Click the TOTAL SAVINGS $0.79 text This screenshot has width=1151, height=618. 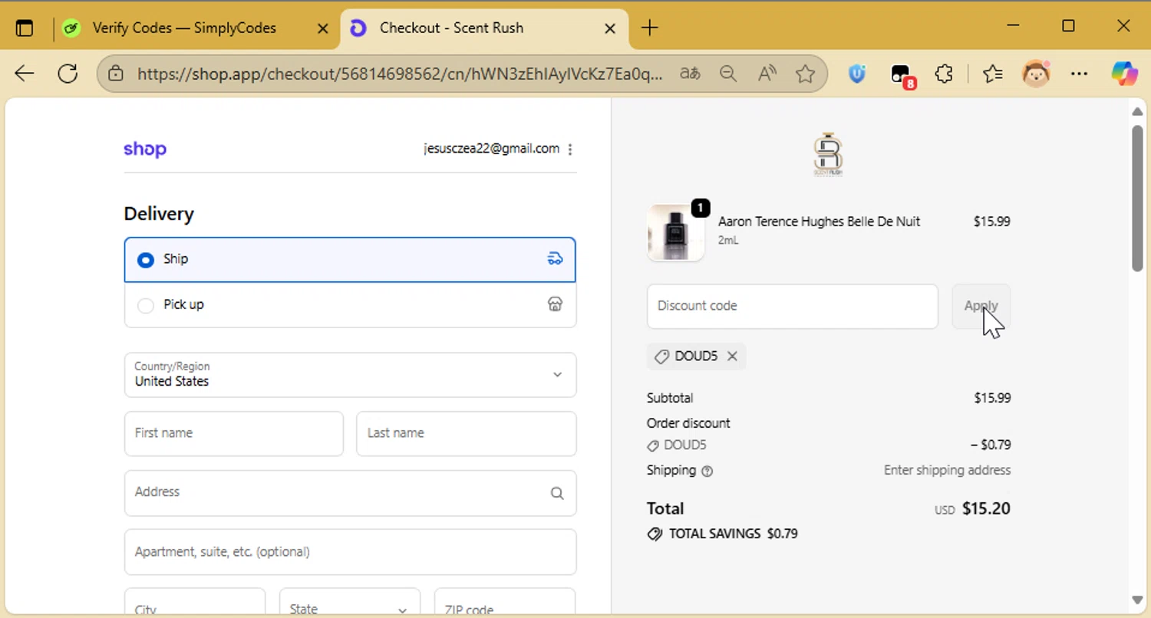click(x=733, y=534)
